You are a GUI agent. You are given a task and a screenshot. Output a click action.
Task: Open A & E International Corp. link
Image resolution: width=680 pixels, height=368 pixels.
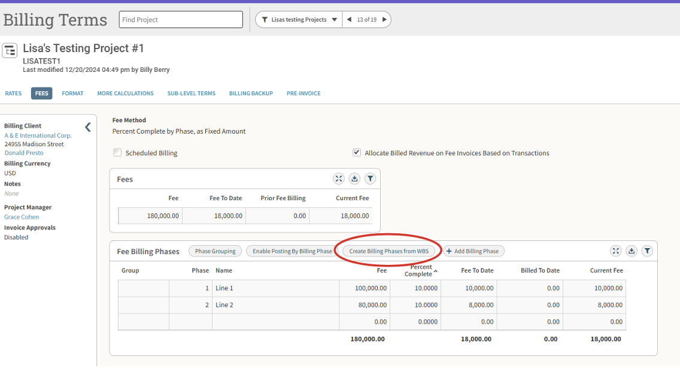point(38,135)
